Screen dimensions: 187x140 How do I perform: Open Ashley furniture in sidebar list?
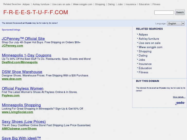tap(149, 39)
